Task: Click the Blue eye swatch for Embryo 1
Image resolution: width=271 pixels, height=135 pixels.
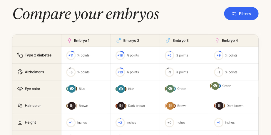Action: (71, 89)
